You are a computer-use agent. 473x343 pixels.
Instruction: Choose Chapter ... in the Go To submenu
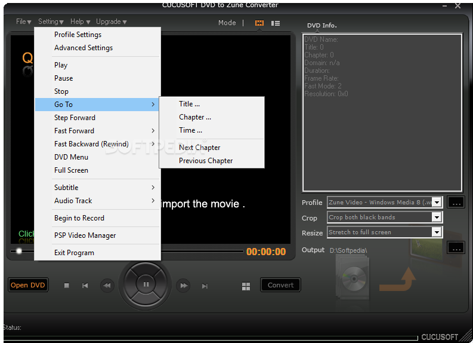coord(212,117)
